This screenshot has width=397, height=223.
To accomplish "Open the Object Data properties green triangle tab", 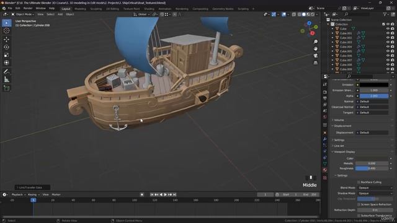I will coord(325,164).
